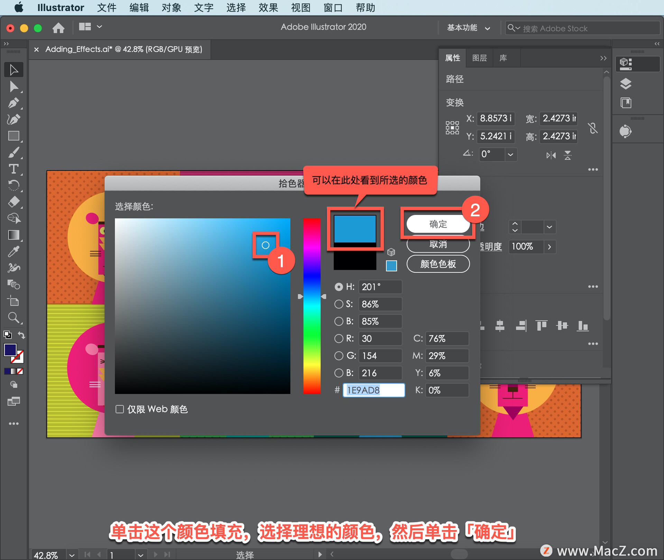Image resolution: width=664 pixels, height=560 pixels.
Task: Enable the 仅限 Web 颜色 checkbox
Action: pos(120,409)
